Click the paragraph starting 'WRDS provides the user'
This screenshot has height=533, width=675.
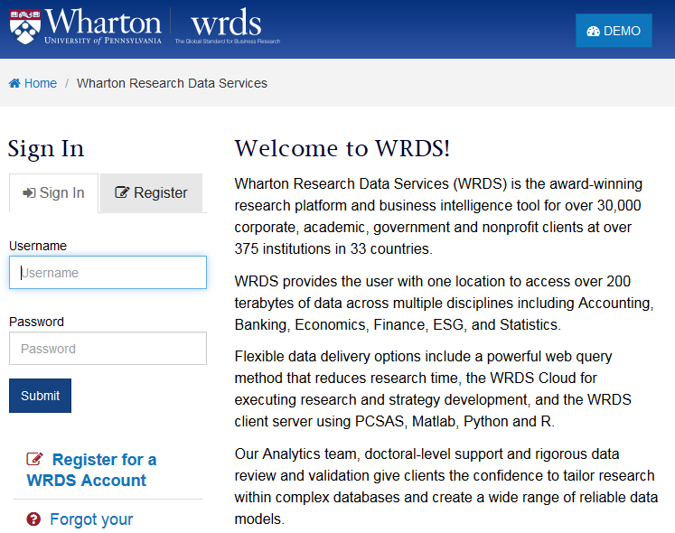(444, 303)
